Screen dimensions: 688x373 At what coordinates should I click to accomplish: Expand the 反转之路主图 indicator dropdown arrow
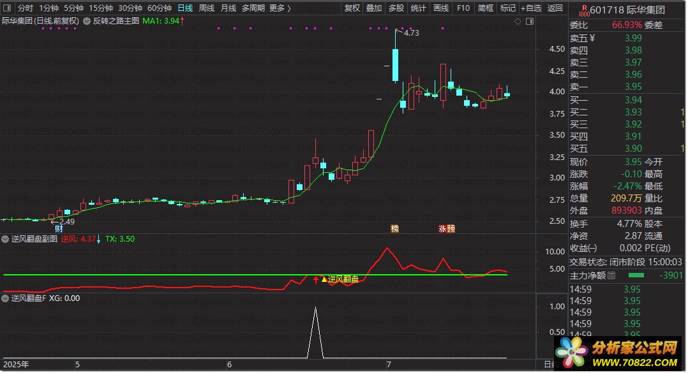pyautogui.click(x=87, y=20)
